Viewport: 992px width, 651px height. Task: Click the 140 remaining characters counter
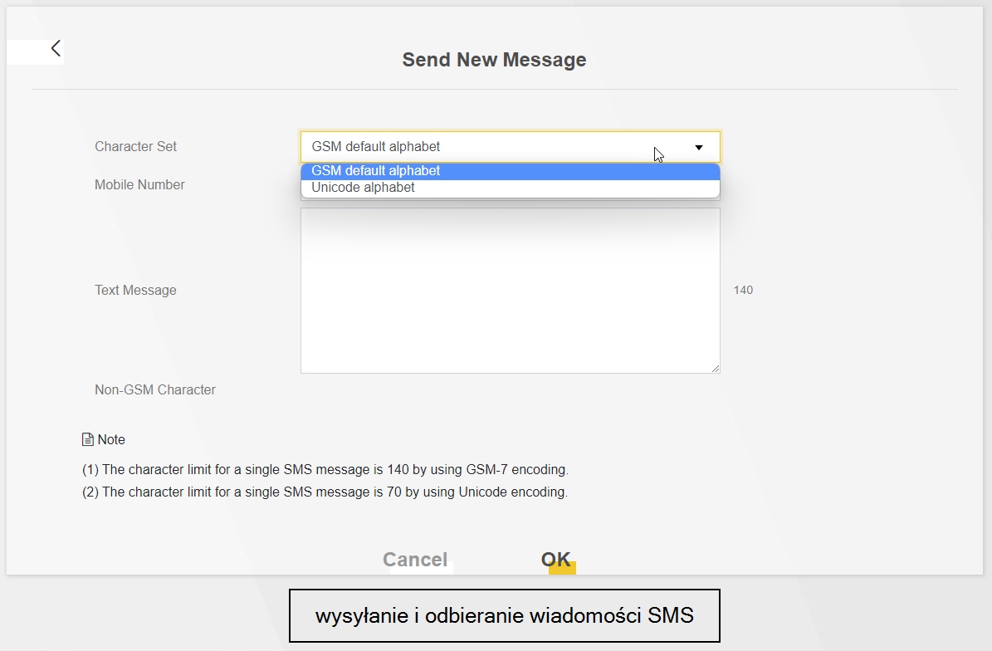[743, 291]
